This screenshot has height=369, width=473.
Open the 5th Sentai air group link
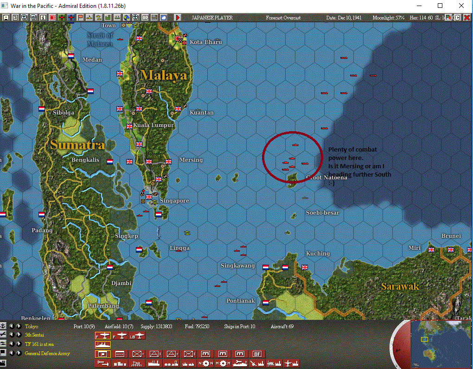tap(34, 335)
